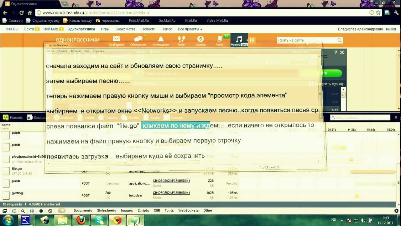Open the Словари bookmark

(13, 20)
